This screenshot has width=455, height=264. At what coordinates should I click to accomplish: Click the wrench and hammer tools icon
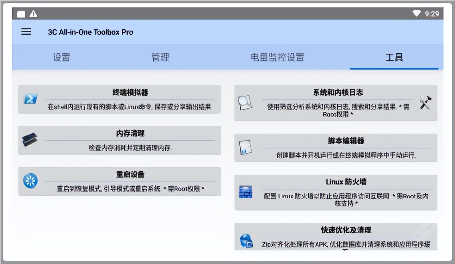425,103
